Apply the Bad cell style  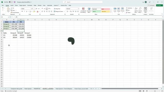click(x=106, y=9)
